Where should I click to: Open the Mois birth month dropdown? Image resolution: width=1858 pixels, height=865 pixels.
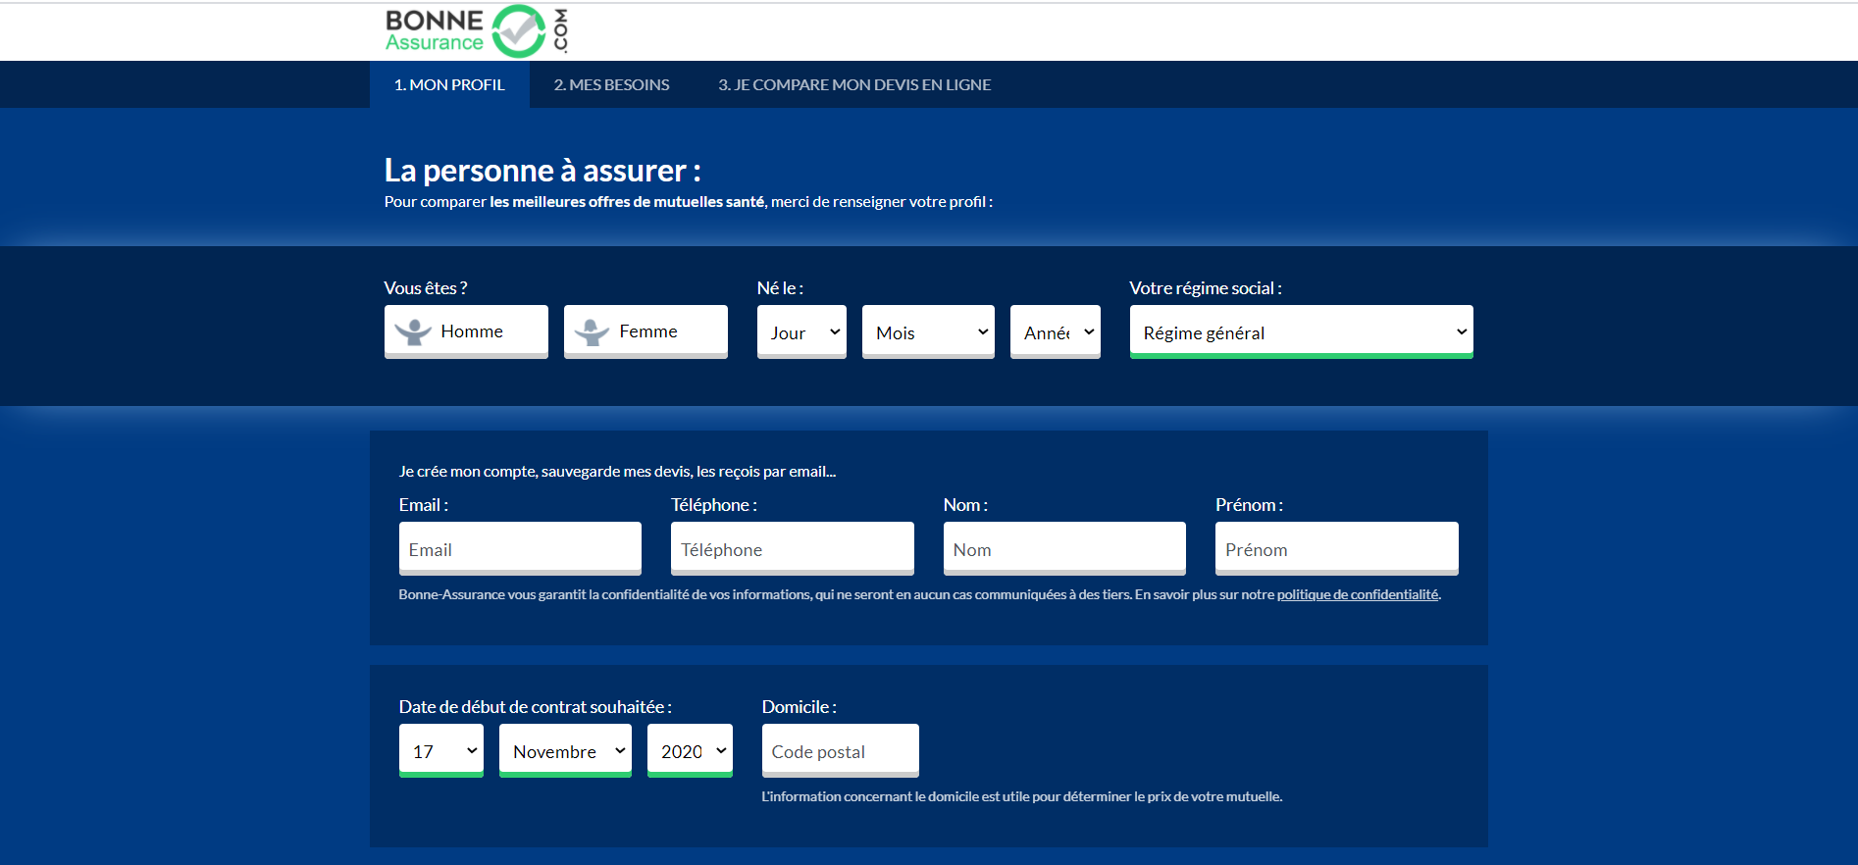(928, 332)
